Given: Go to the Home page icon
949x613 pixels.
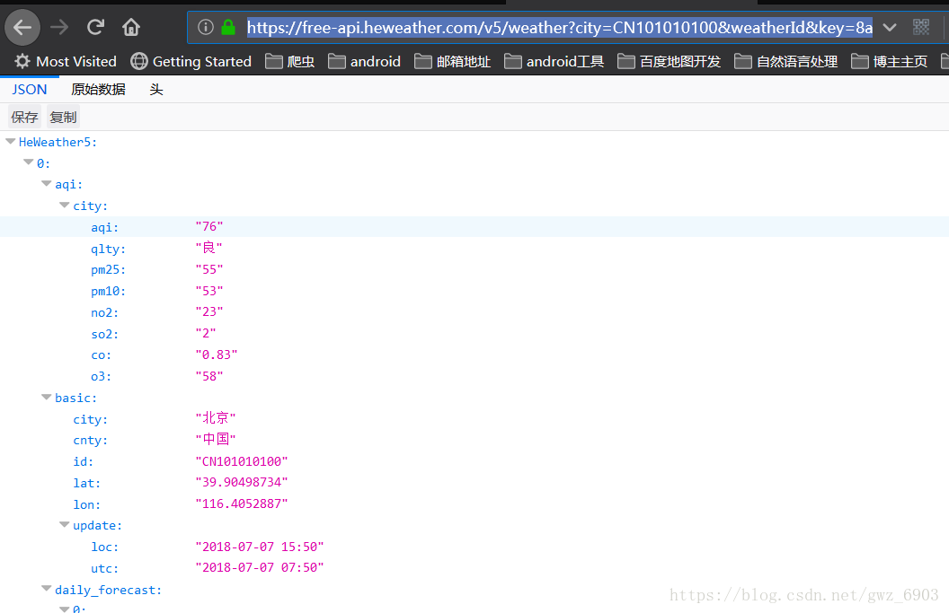Looking at the screenshot, I should coord(131,27).
